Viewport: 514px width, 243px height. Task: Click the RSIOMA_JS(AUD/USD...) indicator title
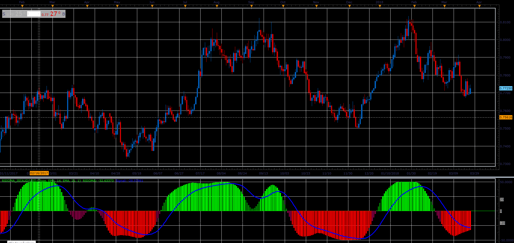(x=41, y=181)
